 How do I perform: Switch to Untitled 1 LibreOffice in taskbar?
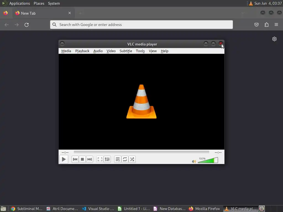click(134, 209)
